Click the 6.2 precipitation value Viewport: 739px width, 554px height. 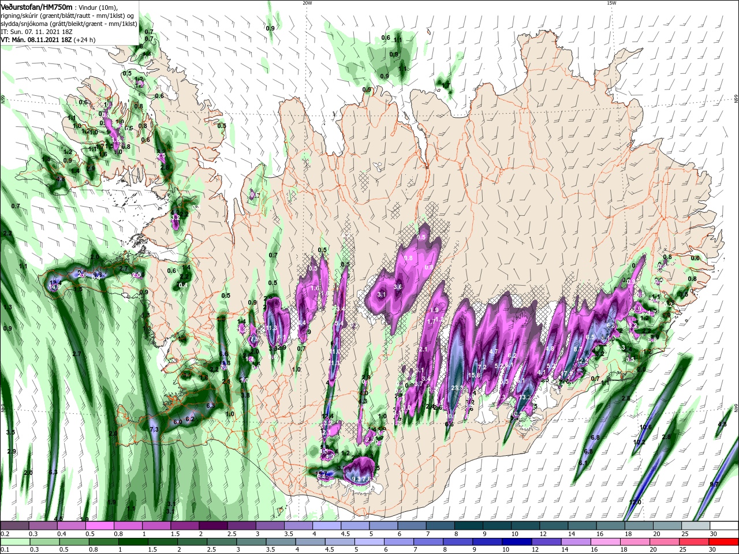point(190,419)
